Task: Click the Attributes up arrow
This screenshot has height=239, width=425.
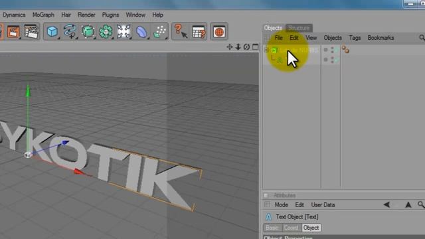Action: point(408,204)
